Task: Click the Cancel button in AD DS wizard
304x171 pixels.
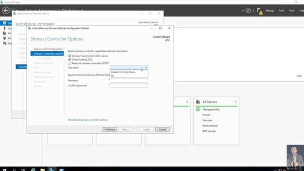Action: pos(162,129)
